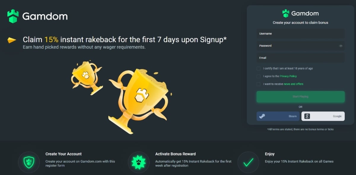This screenshot has width=356, height=175.
Task: Click the shield icon beside Create Your Account
Action: pyautogui.click(x=29, y=162)
